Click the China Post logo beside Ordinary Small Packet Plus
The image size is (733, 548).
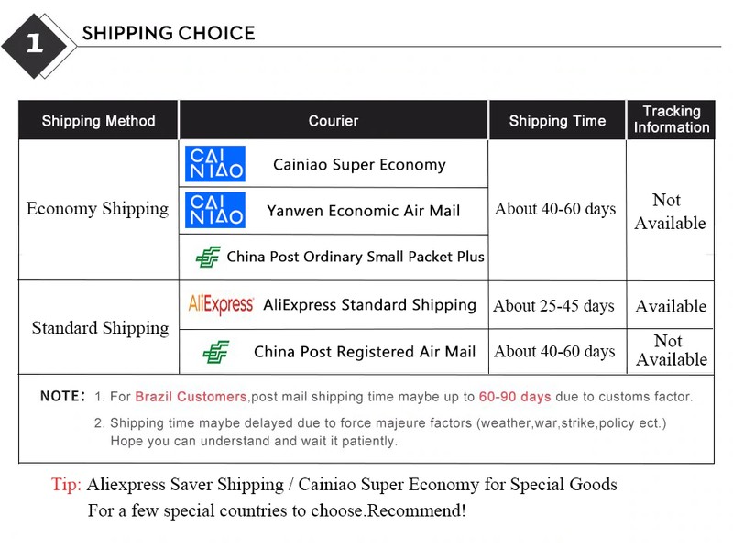click(x=208, y=258)
